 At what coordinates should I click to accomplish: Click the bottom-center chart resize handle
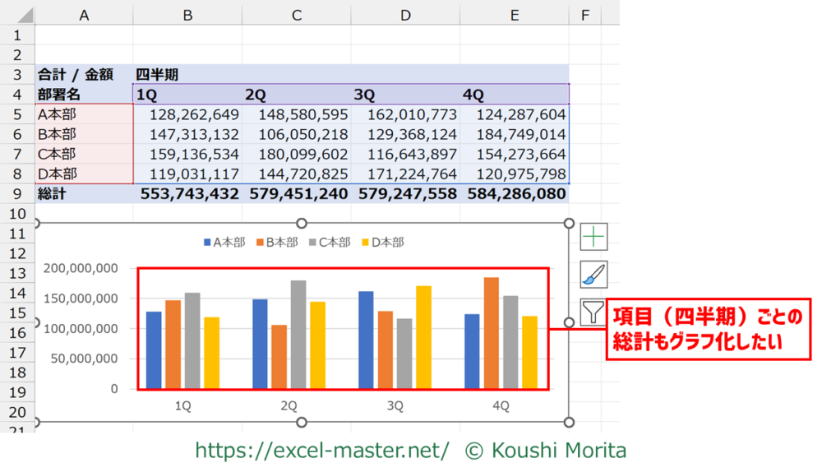302,422
